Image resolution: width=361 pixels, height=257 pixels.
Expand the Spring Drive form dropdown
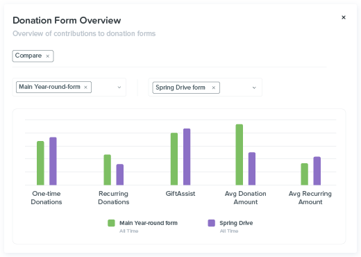[254, 88]
